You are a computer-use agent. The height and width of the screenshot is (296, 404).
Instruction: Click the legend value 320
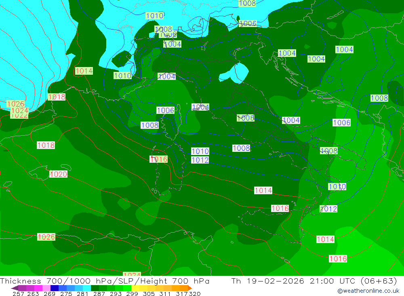pos(195,294)
